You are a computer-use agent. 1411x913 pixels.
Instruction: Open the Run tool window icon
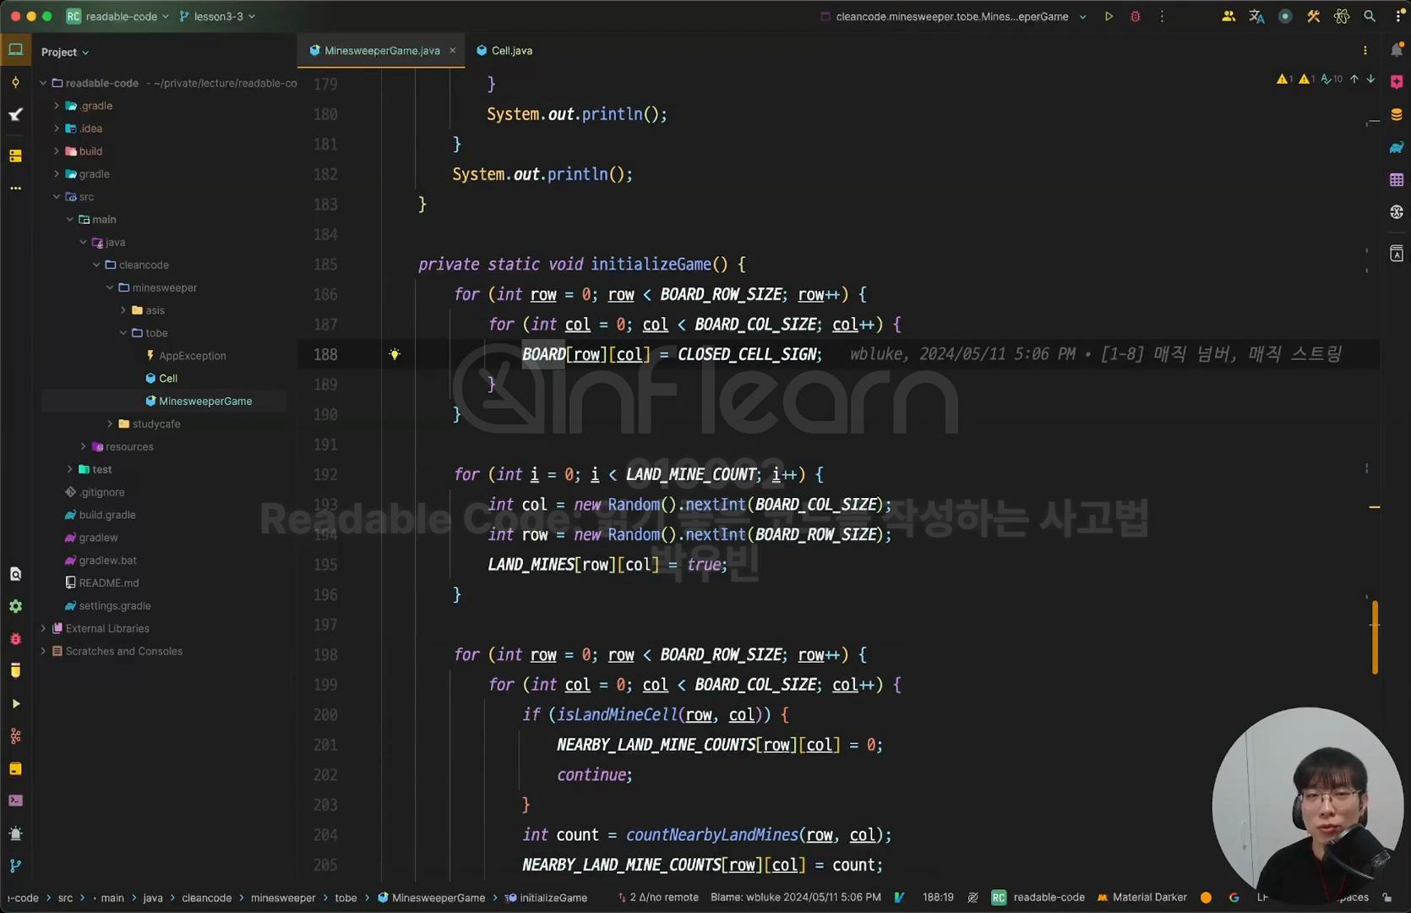[15, 703]
